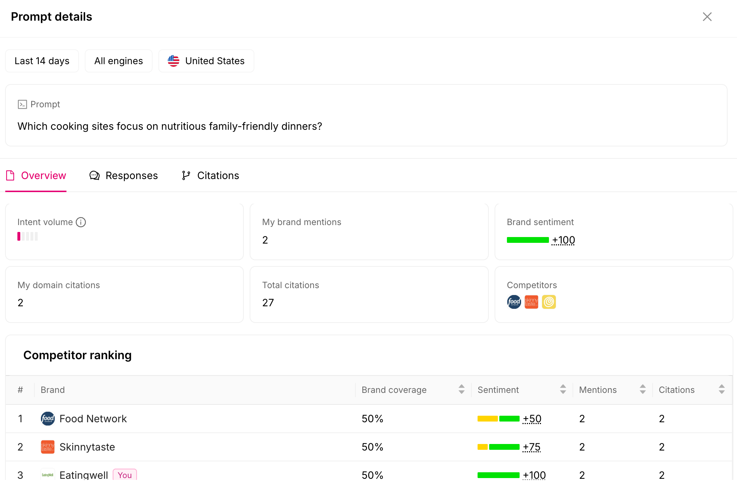Switch to the Overview tab
This screenshot has height=498, width=737.
point(36,175)
